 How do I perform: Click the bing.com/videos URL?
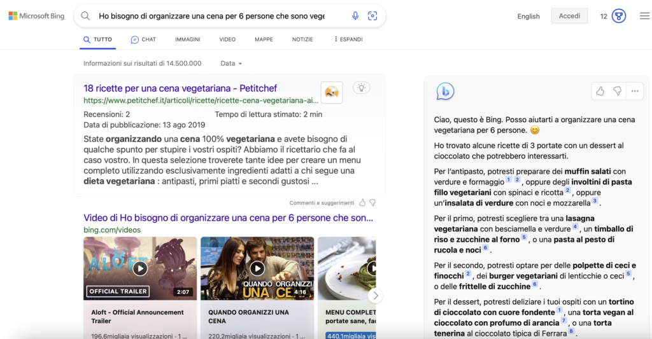pos(112,230)
